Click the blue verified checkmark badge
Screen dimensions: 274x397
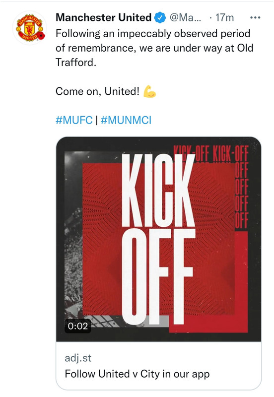160,18
